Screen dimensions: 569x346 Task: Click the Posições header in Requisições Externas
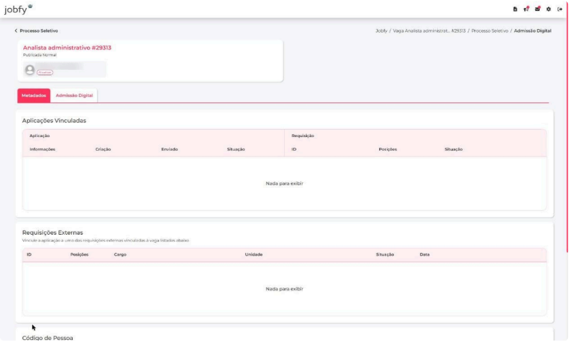(x=80, y=254)
